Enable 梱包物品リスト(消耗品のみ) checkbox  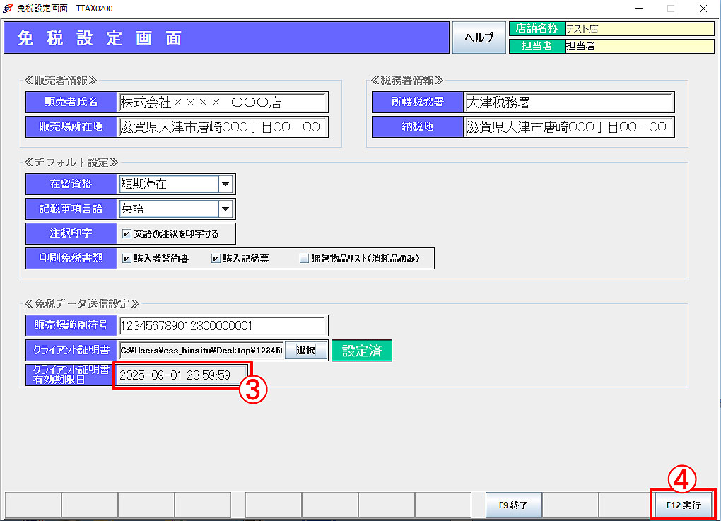[x=304, y=259]
